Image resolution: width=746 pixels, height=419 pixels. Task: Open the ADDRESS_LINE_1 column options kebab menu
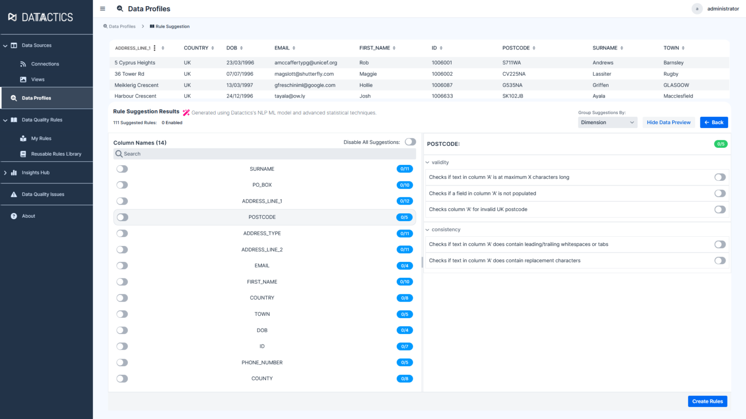(x=154, y=48)
